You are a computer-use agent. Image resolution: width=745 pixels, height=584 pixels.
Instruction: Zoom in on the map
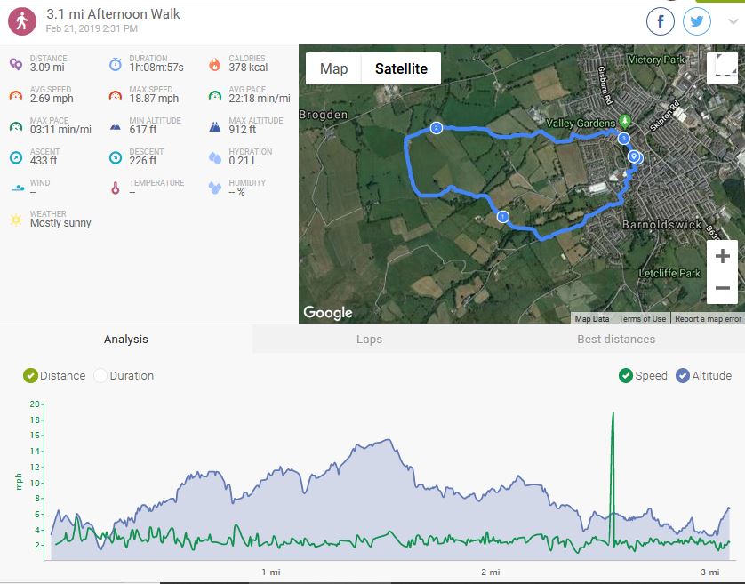(722, 257)
